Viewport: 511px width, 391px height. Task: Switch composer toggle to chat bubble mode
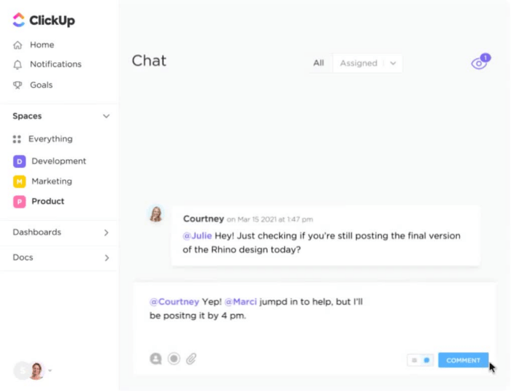426,360
